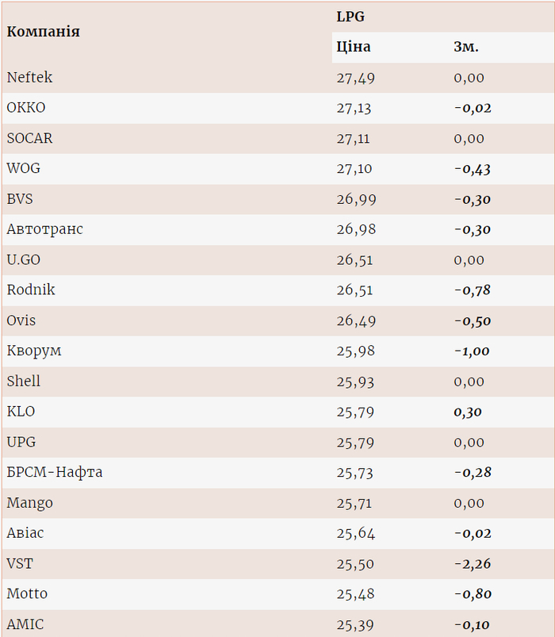Click the Автотранс price 26,98

[356, 229]
